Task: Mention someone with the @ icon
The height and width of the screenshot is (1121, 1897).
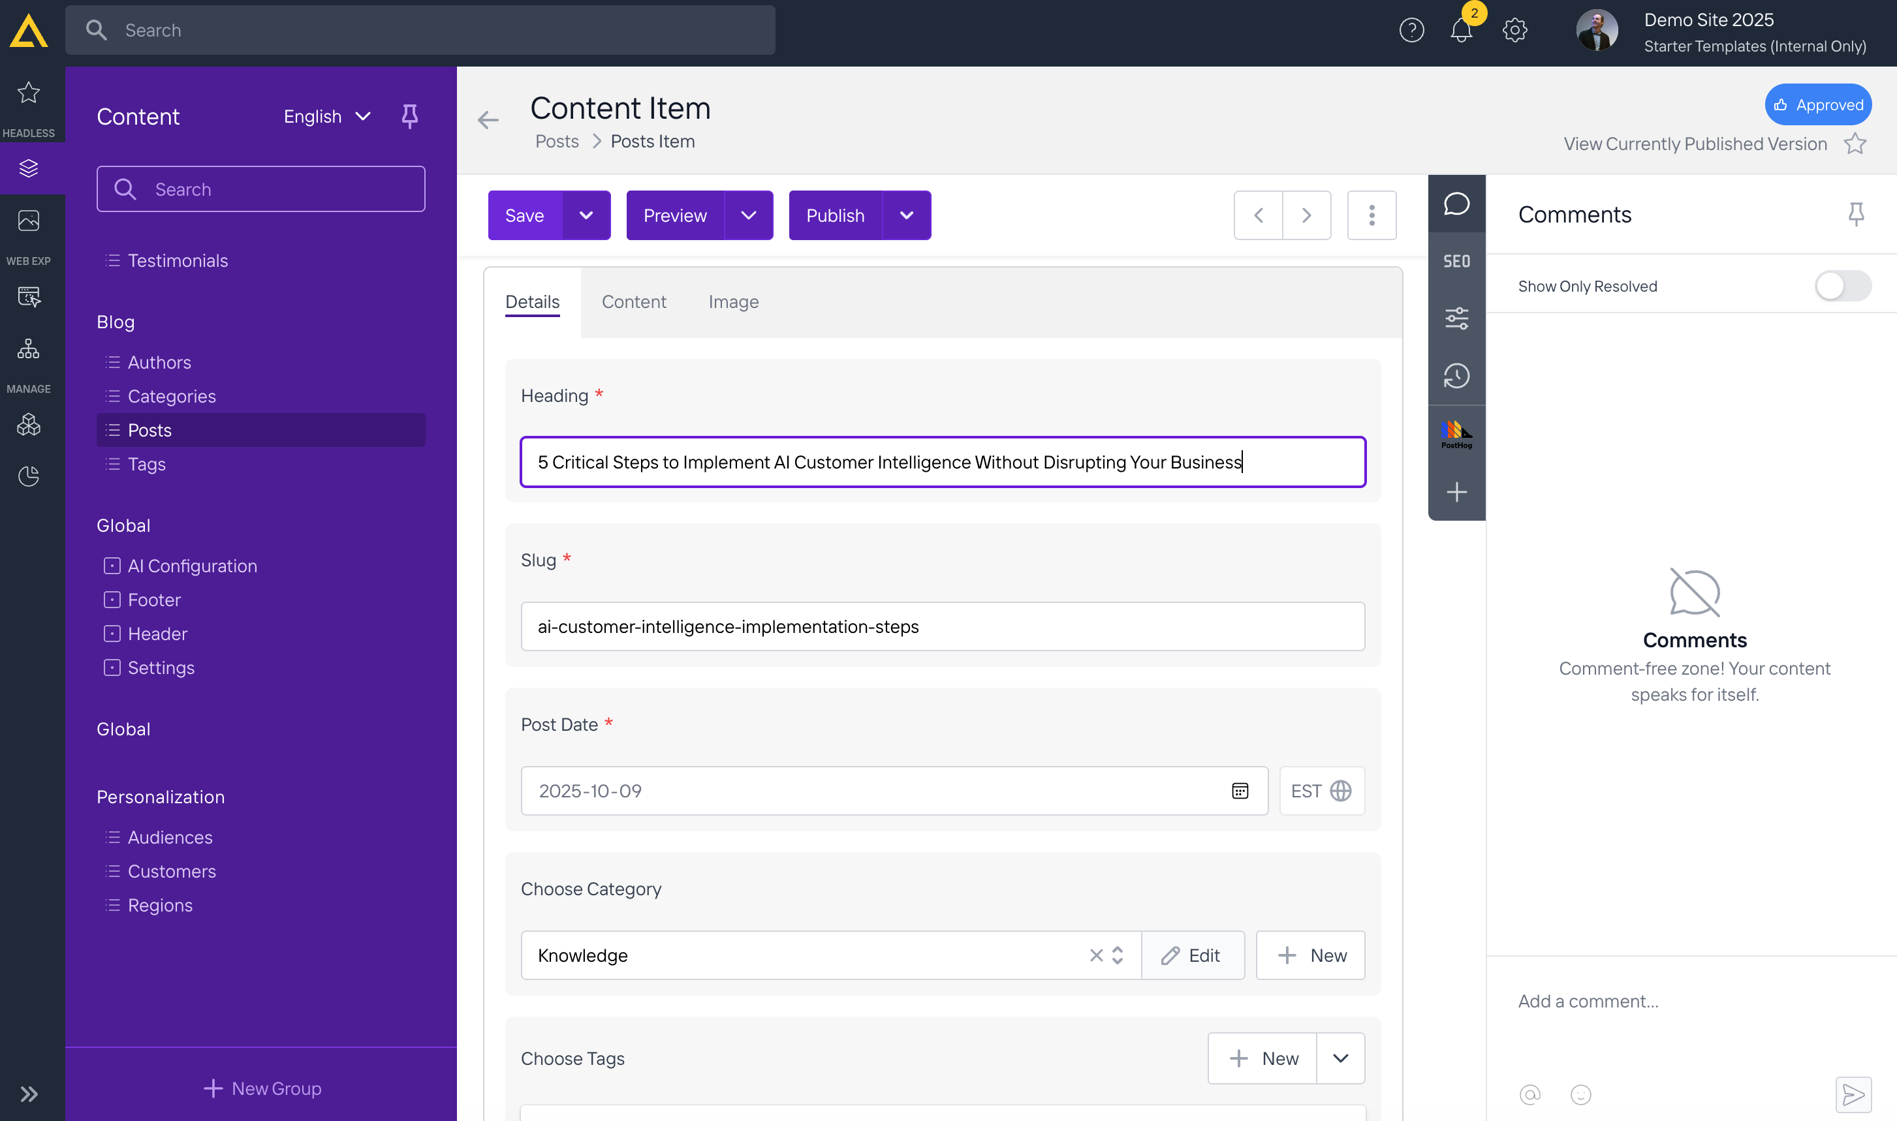Action: click(x=1529, y=1094)
